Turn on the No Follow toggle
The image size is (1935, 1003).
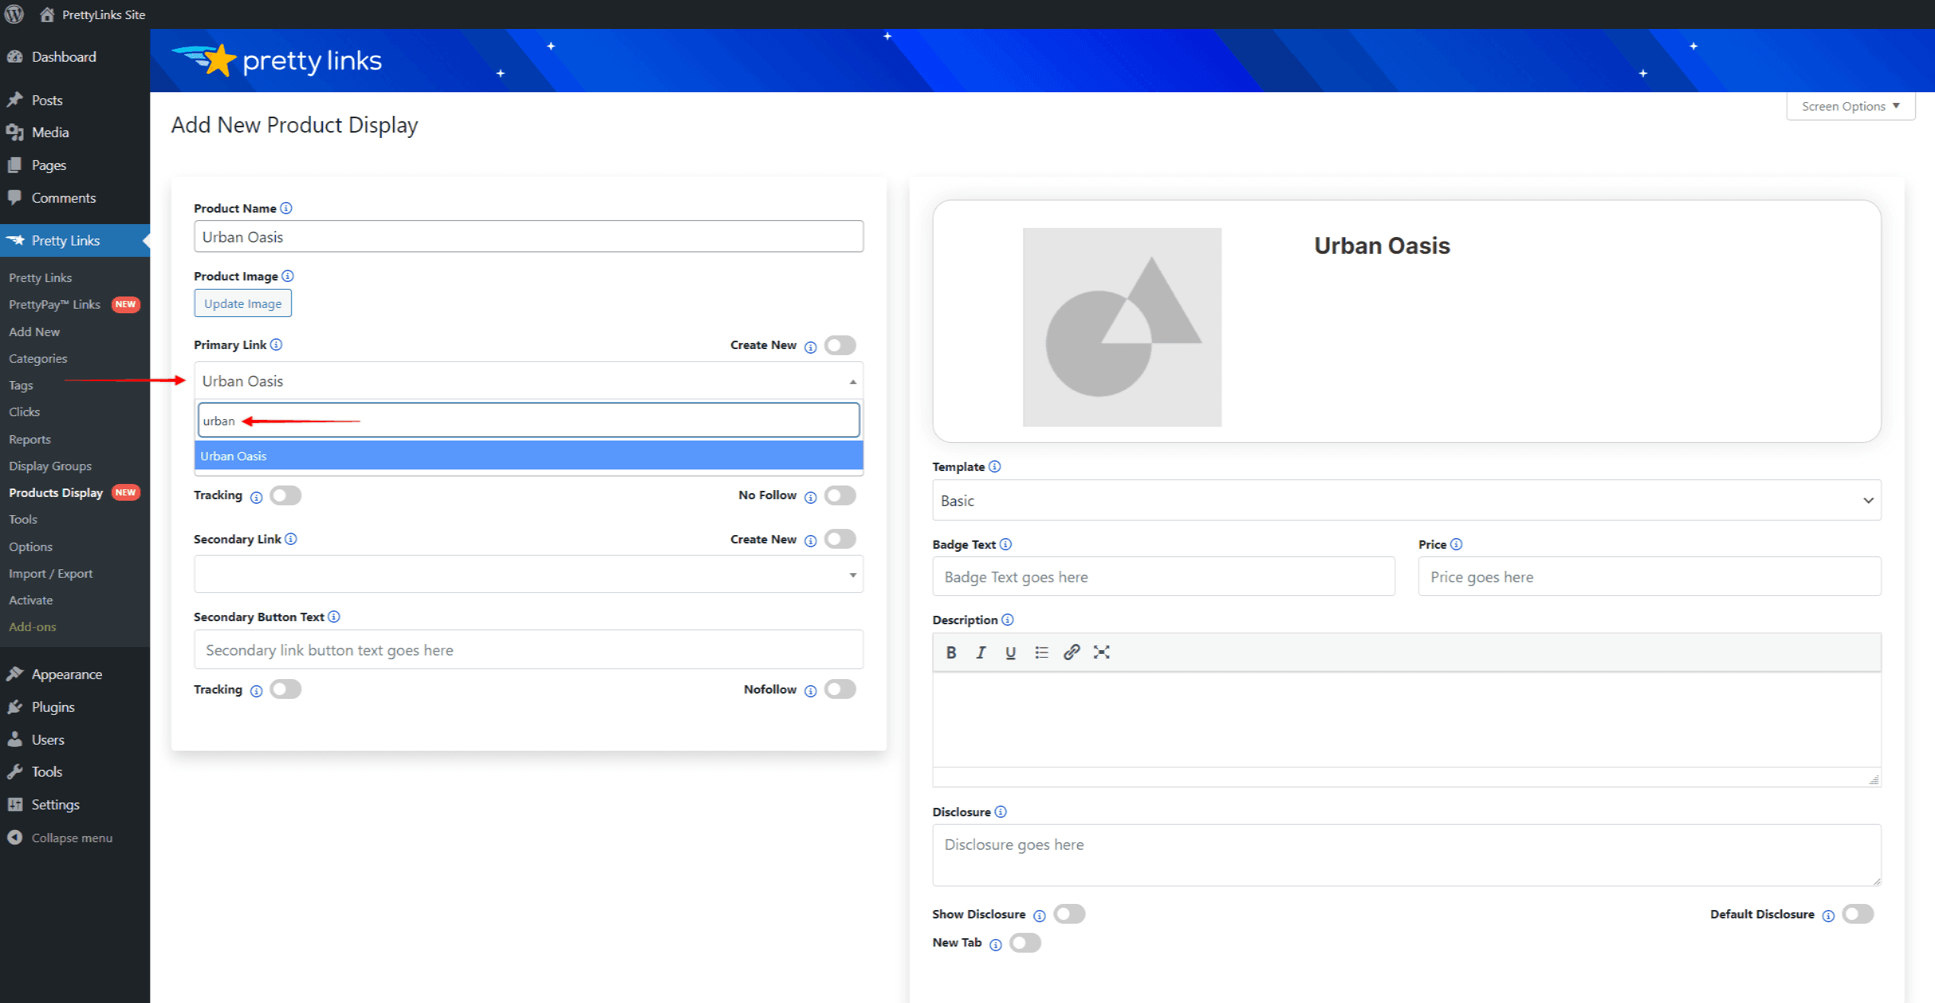pos(840,495)
